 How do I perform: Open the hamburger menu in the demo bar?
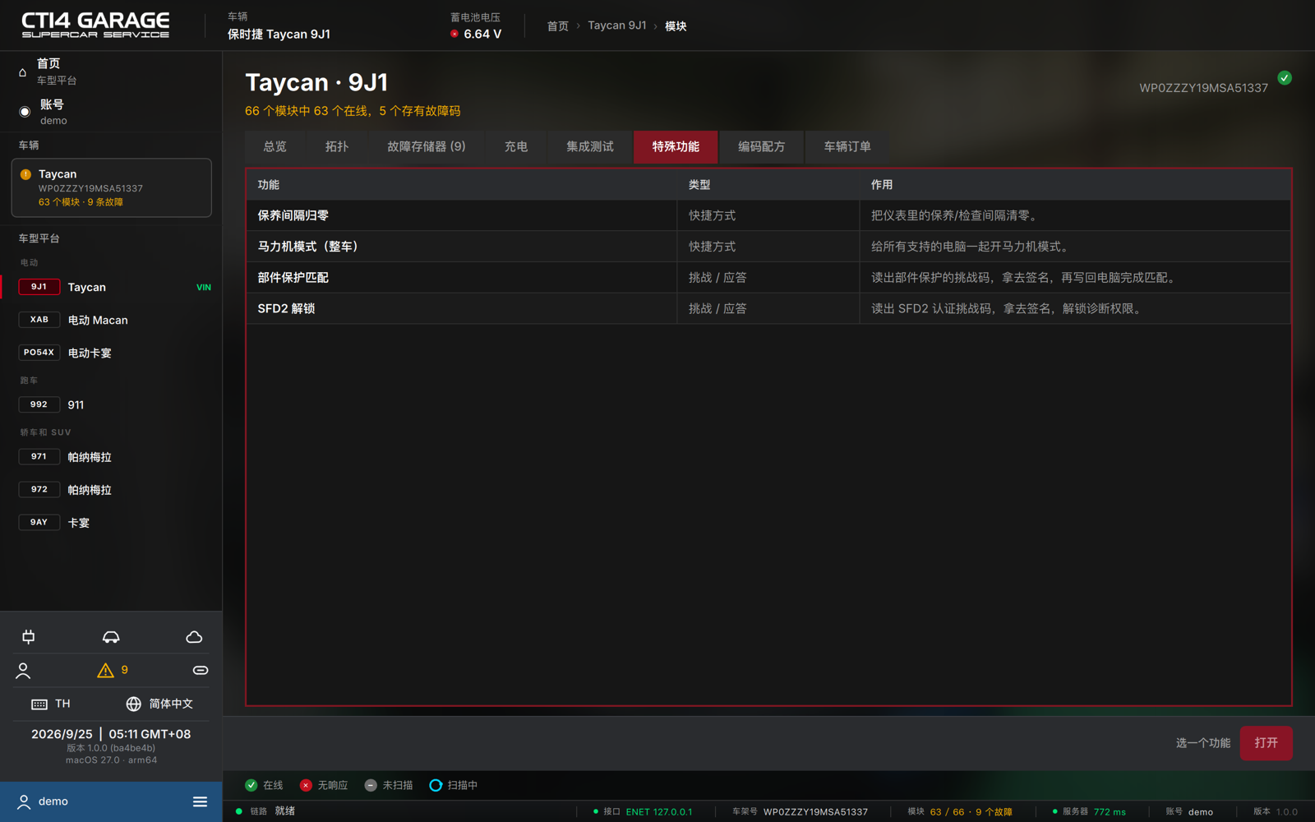pos(200,801)
